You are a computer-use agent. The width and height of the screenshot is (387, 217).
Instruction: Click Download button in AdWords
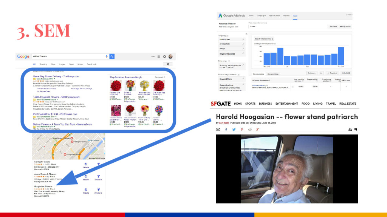pos(332,73)
